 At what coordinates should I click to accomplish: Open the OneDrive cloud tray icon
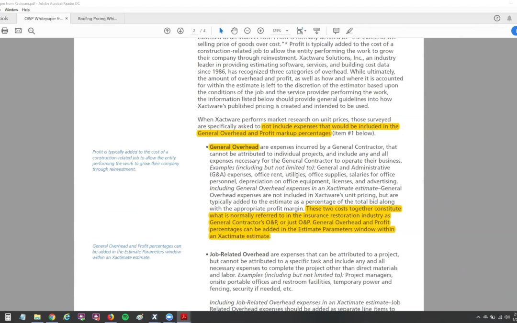coord(485,317)
